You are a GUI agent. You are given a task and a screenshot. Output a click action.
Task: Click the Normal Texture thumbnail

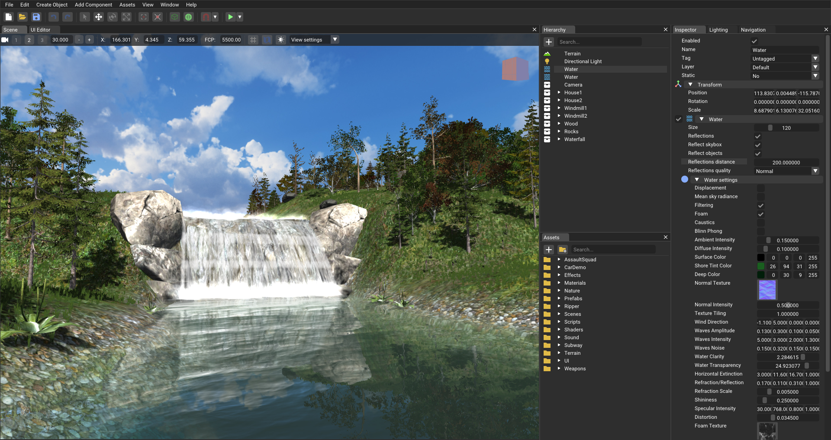click(767, 290)
